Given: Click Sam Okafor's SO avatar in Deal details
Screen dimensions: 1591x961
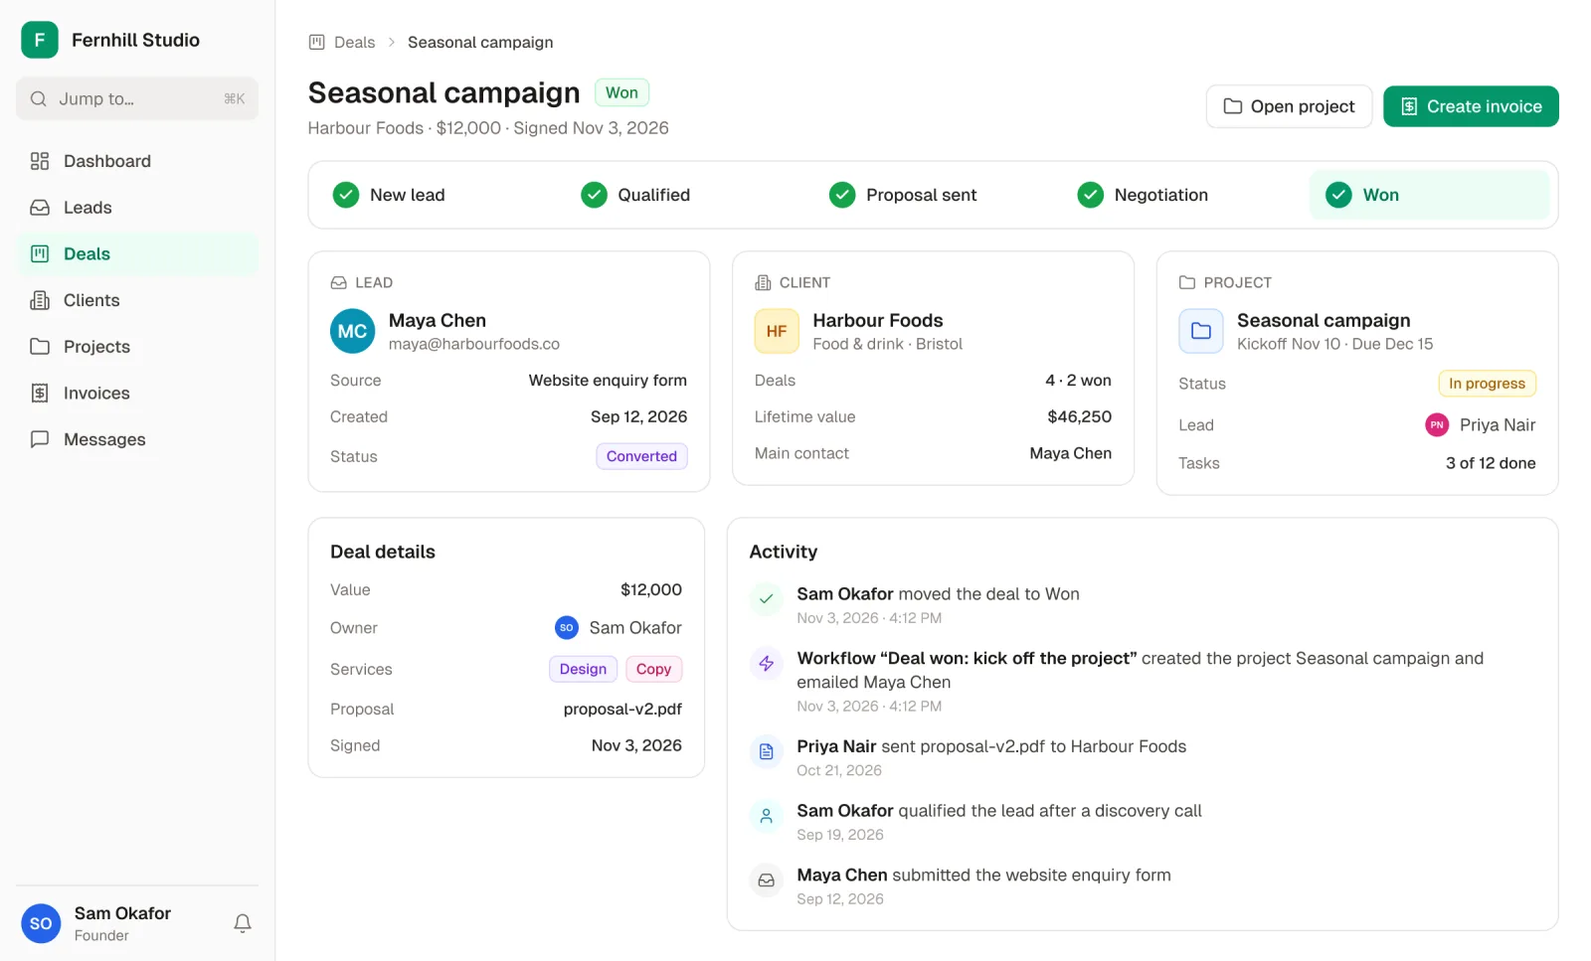Looking at the screenshot, I should 566,627.
